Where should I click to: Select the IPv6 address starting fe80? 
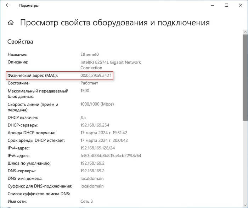pos(111,156)
